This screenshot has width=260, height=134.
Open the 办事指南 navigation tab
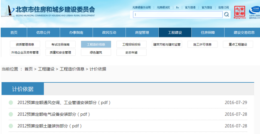click(76, 32)
